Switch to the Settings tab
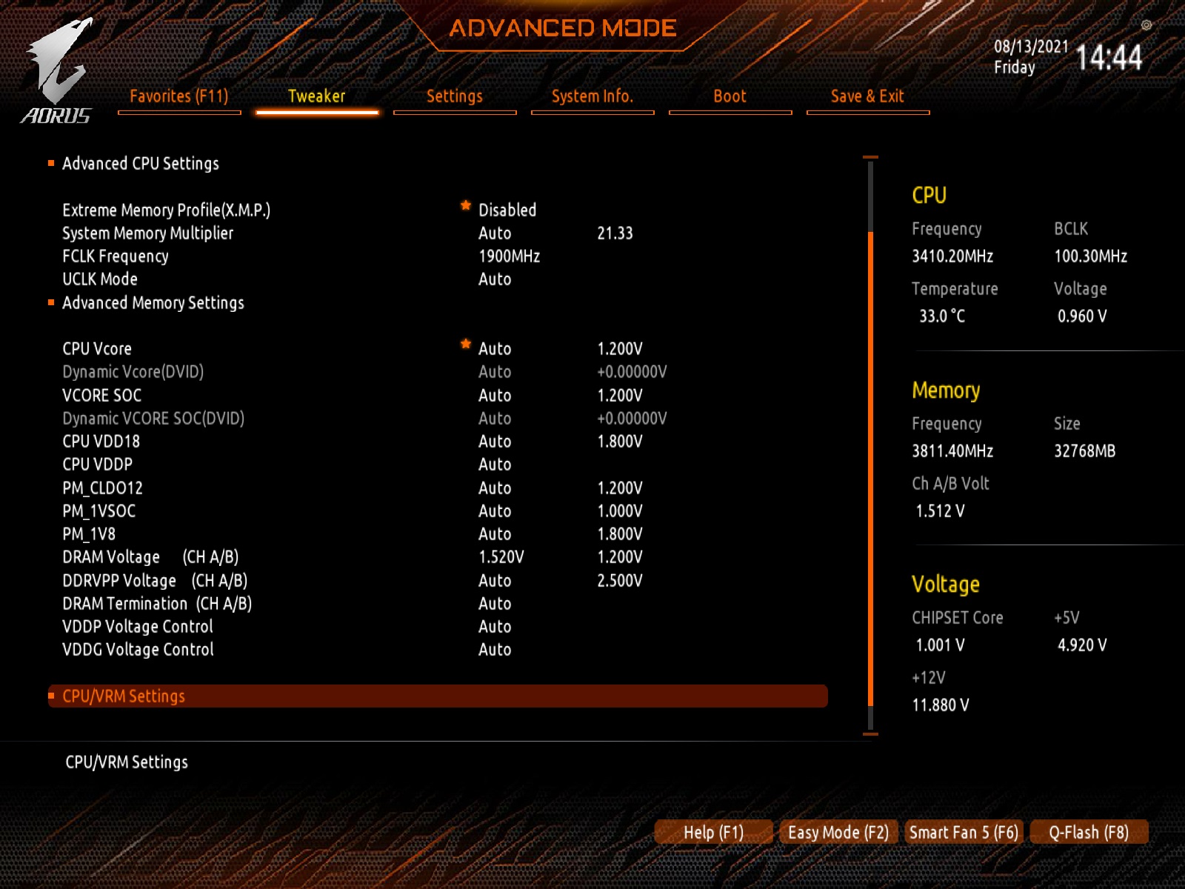This screenshot has width=1185, height=889. (455, 96)
